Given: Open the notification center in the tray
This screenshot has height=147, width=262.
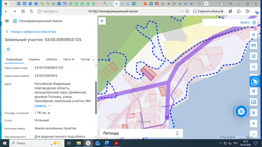Looking at the screenshot, I should click(255, 143).
